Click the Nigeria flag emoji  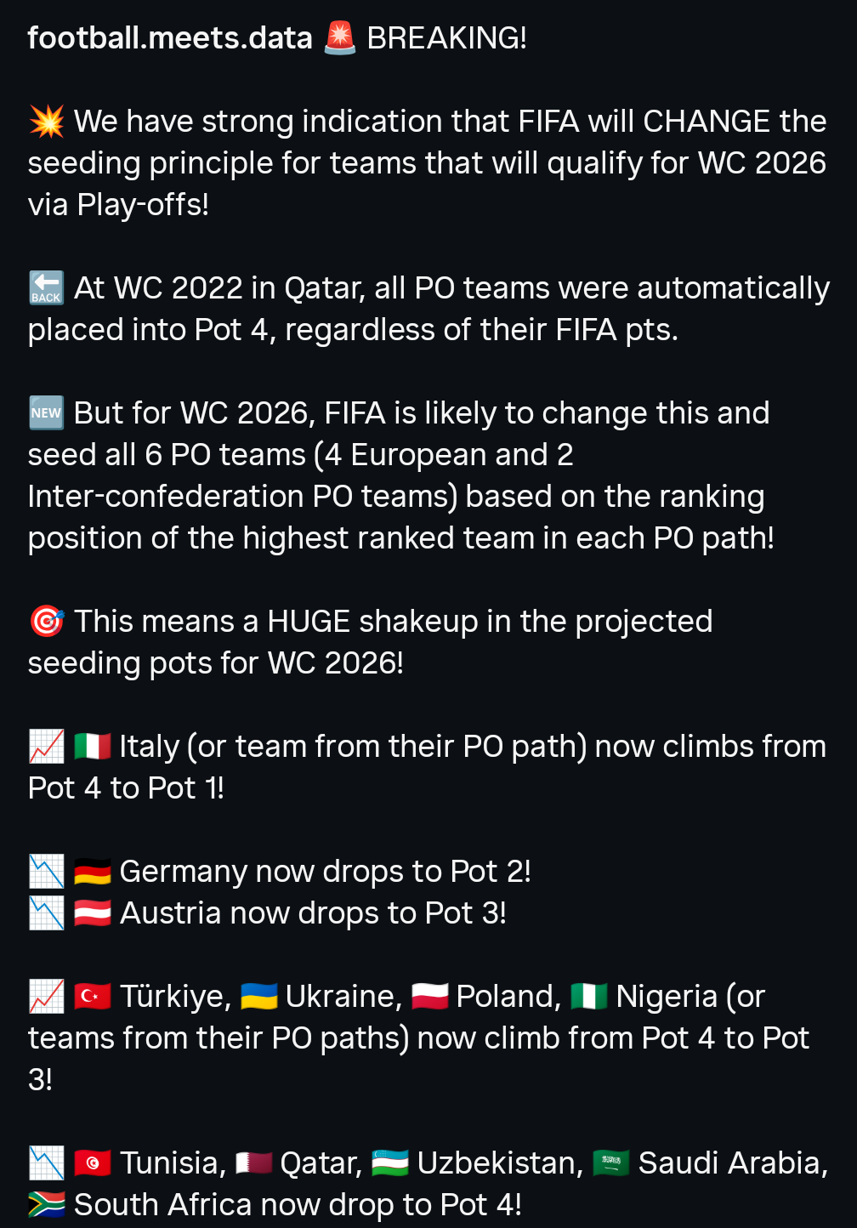tap(589, 997)
